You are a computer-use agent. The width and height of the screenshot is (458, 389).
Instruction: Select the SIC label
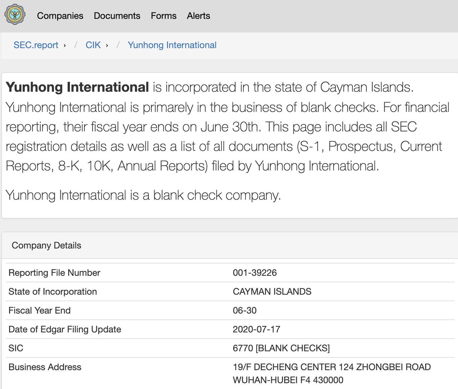pos(16,348)
